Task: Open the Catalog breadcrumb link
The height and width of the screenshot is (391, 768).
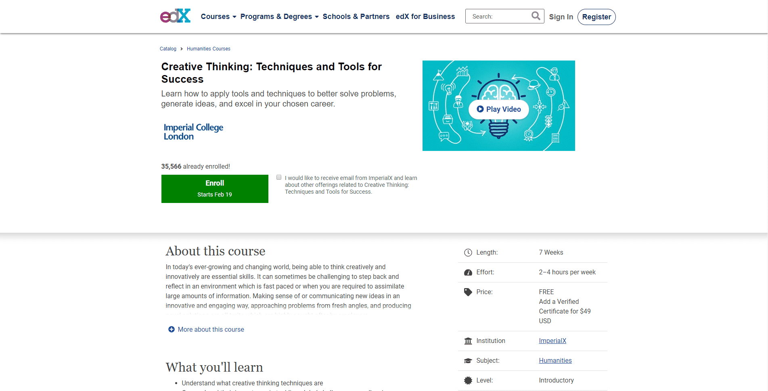Action: (x=168, y=49)
